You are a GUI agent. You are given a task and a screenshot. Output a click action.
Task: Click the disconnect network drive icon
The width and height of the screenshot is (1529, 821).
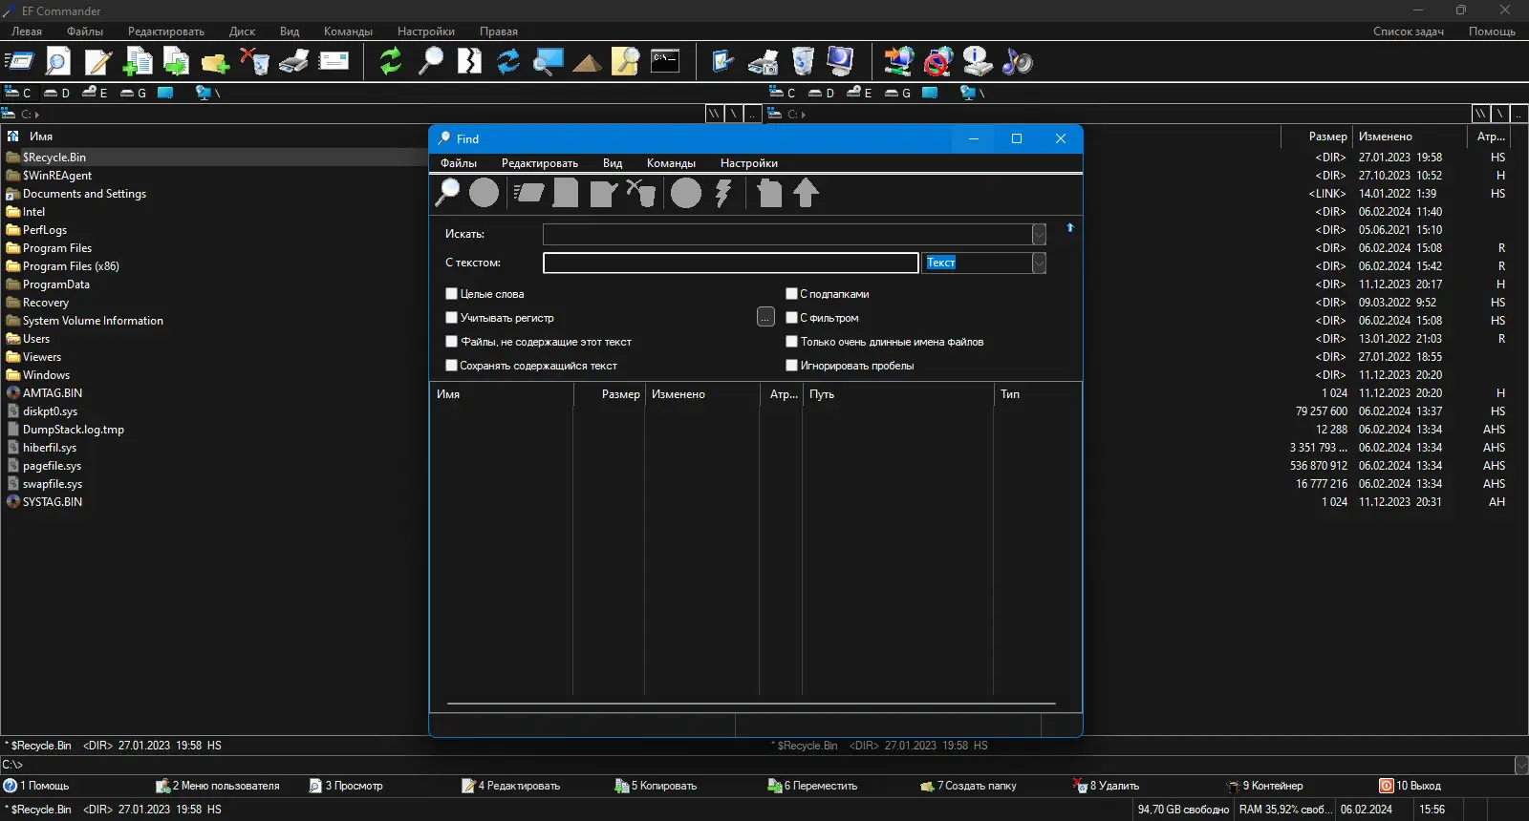point(937,62)
